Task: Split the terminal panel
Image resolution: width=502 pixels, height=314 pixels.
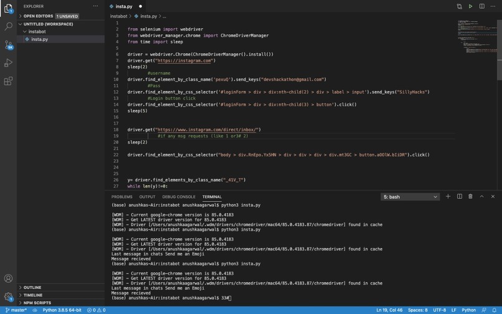Action: [x=459, y=196]
